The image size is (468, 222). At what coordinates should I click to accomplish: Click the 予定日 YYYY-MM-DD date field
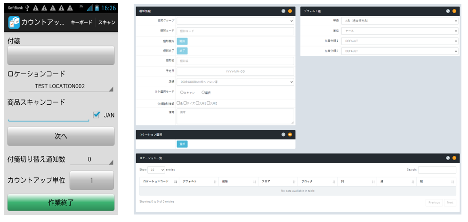coord(235,71)
